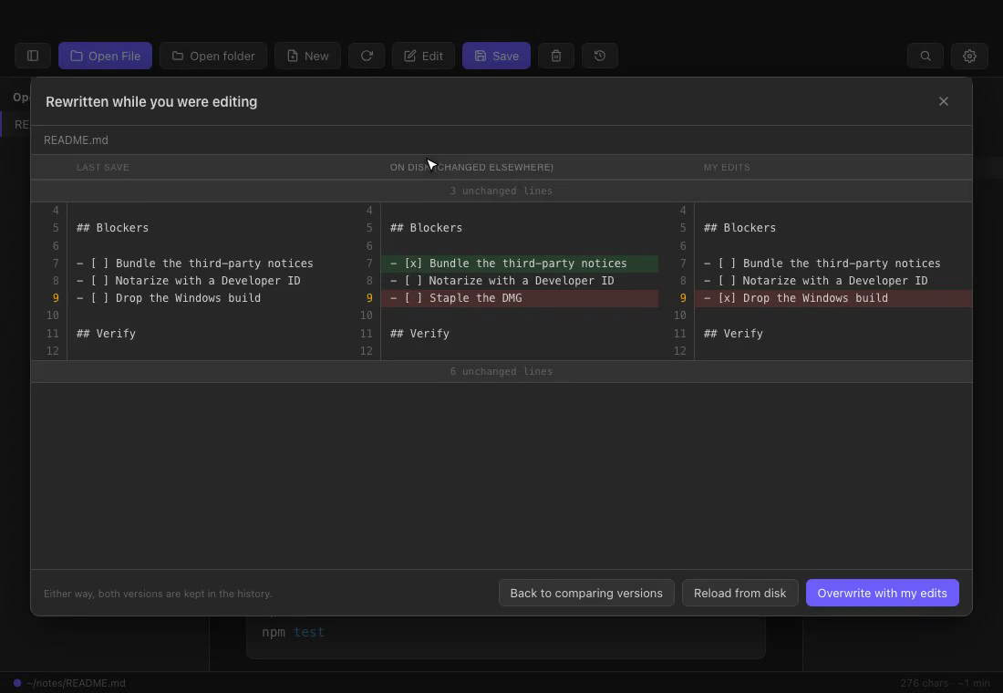Click the Save button

pyautogui.click(x=496, y=56)
